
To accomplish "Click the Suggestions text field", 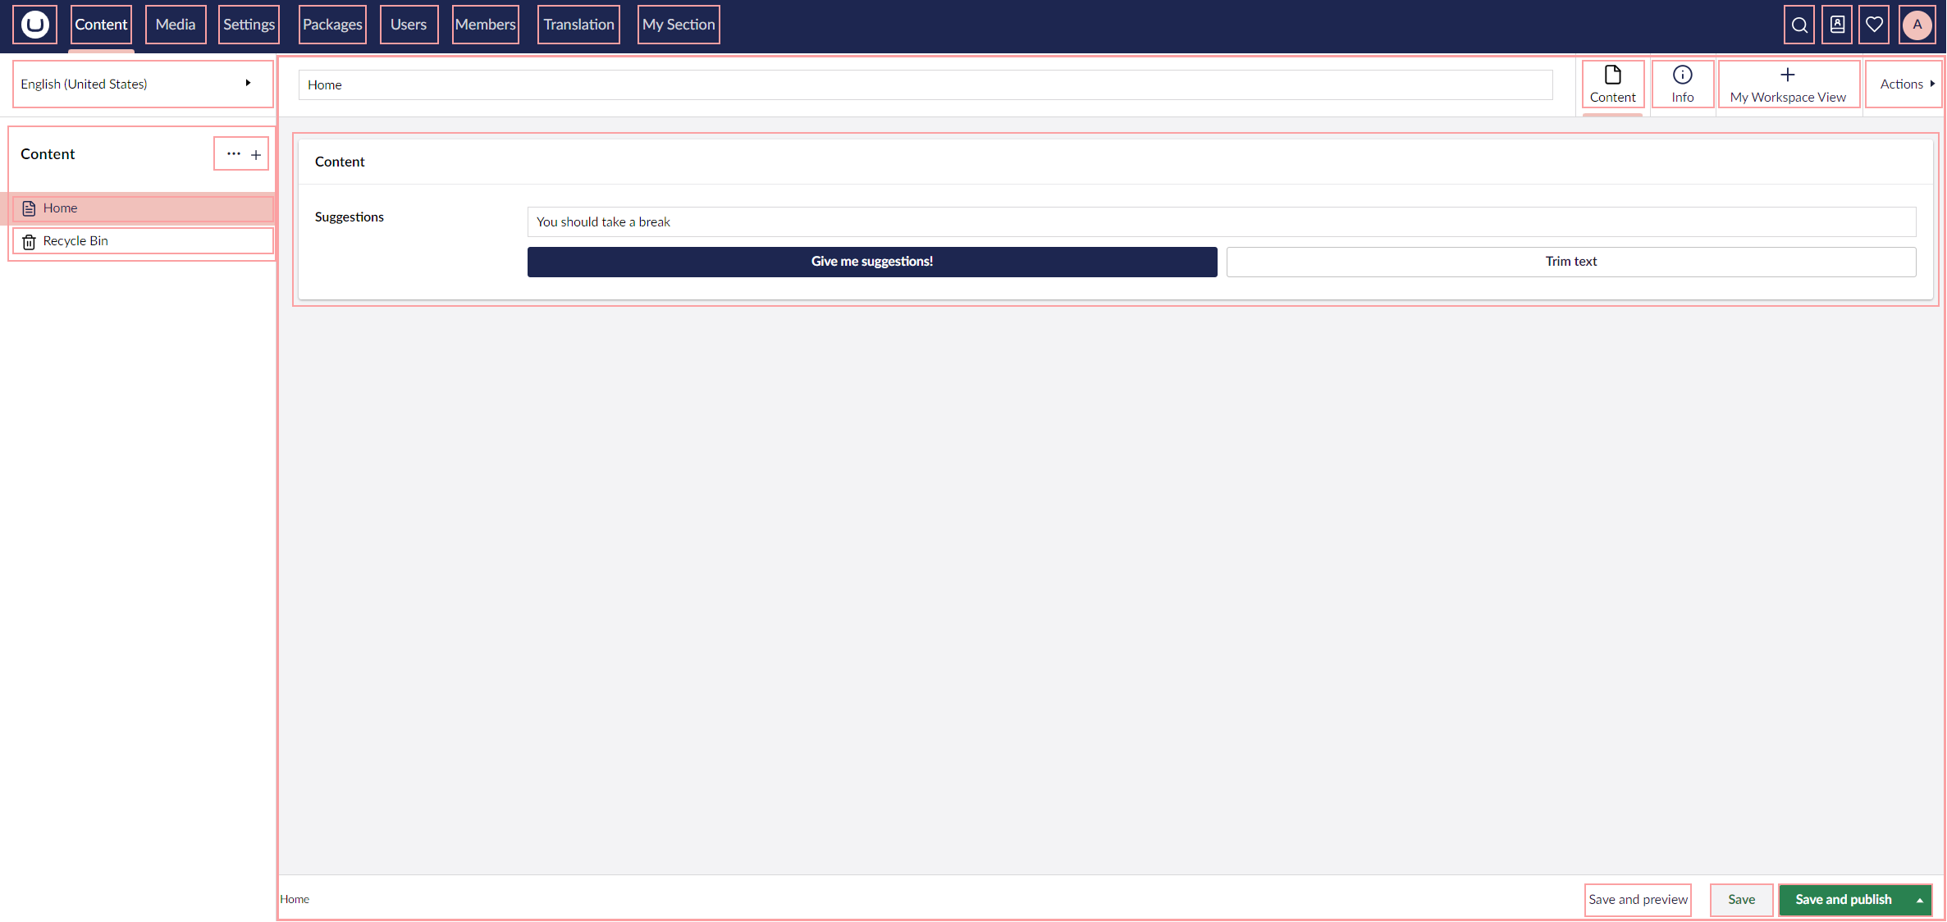I will (1221, 222).
